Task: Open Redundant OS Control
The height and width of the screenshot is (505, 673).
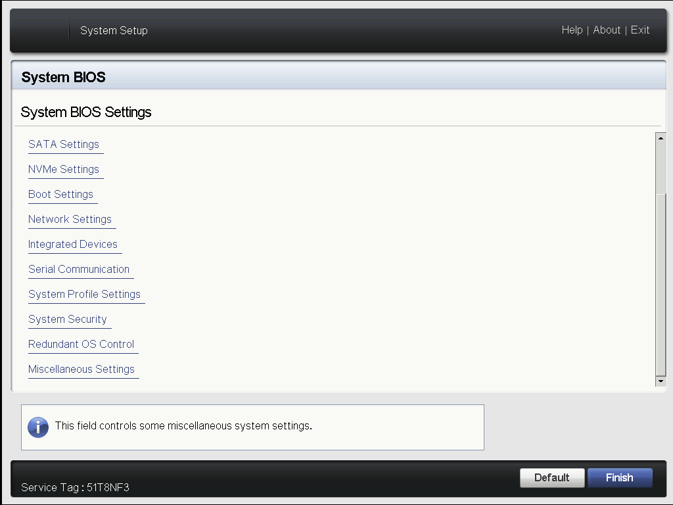Action: point(81,344)
